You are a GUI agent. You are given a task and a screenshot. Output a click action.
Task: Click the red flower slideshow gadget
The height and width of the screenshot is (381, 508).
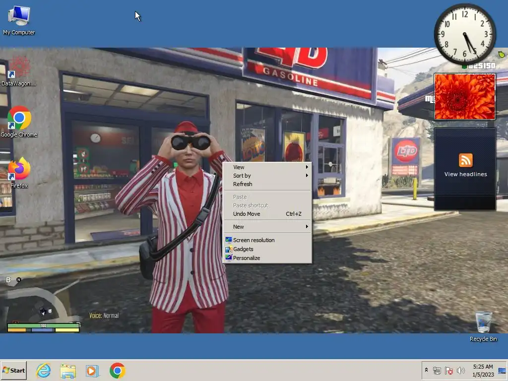(x=464, y=97)
